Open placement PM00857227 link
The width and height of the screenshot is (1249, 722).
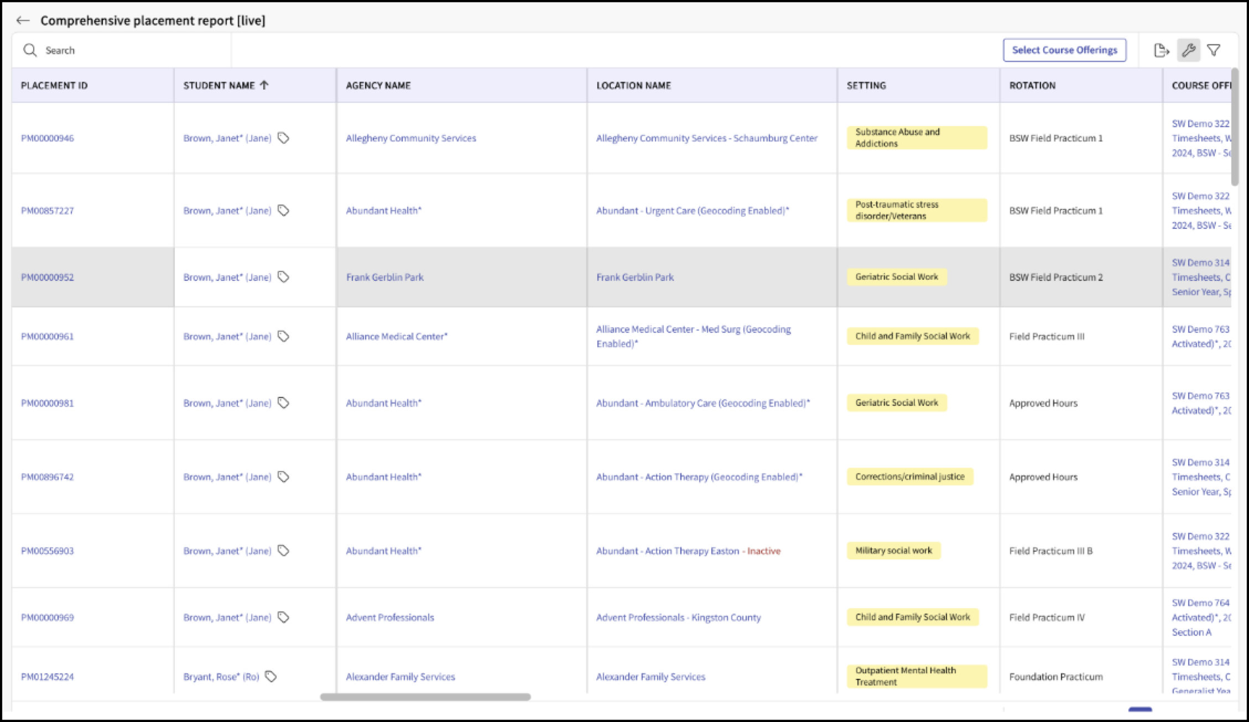click(48, 211)
